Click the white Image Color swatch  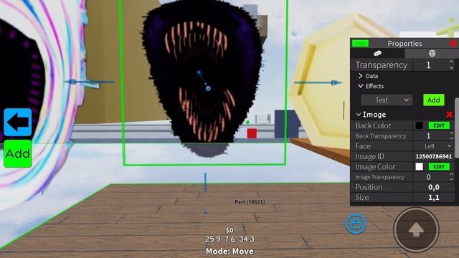click(x=419, y=166)
